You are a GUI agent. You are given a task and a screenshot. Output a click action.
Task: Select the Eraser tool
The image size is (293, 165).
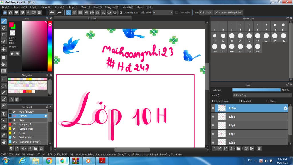pos(3,28)
